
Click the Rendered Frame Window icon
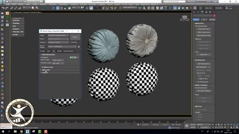[179, 8]
